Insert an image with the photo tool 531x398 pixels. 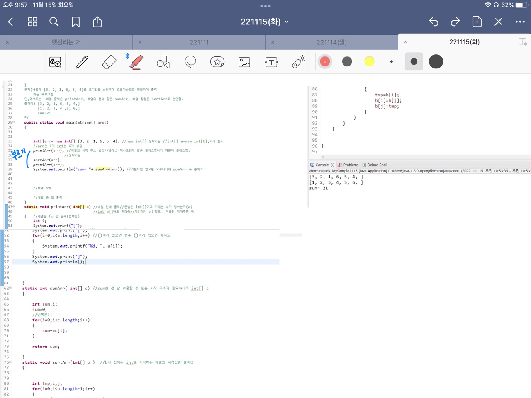click(244, 62)
